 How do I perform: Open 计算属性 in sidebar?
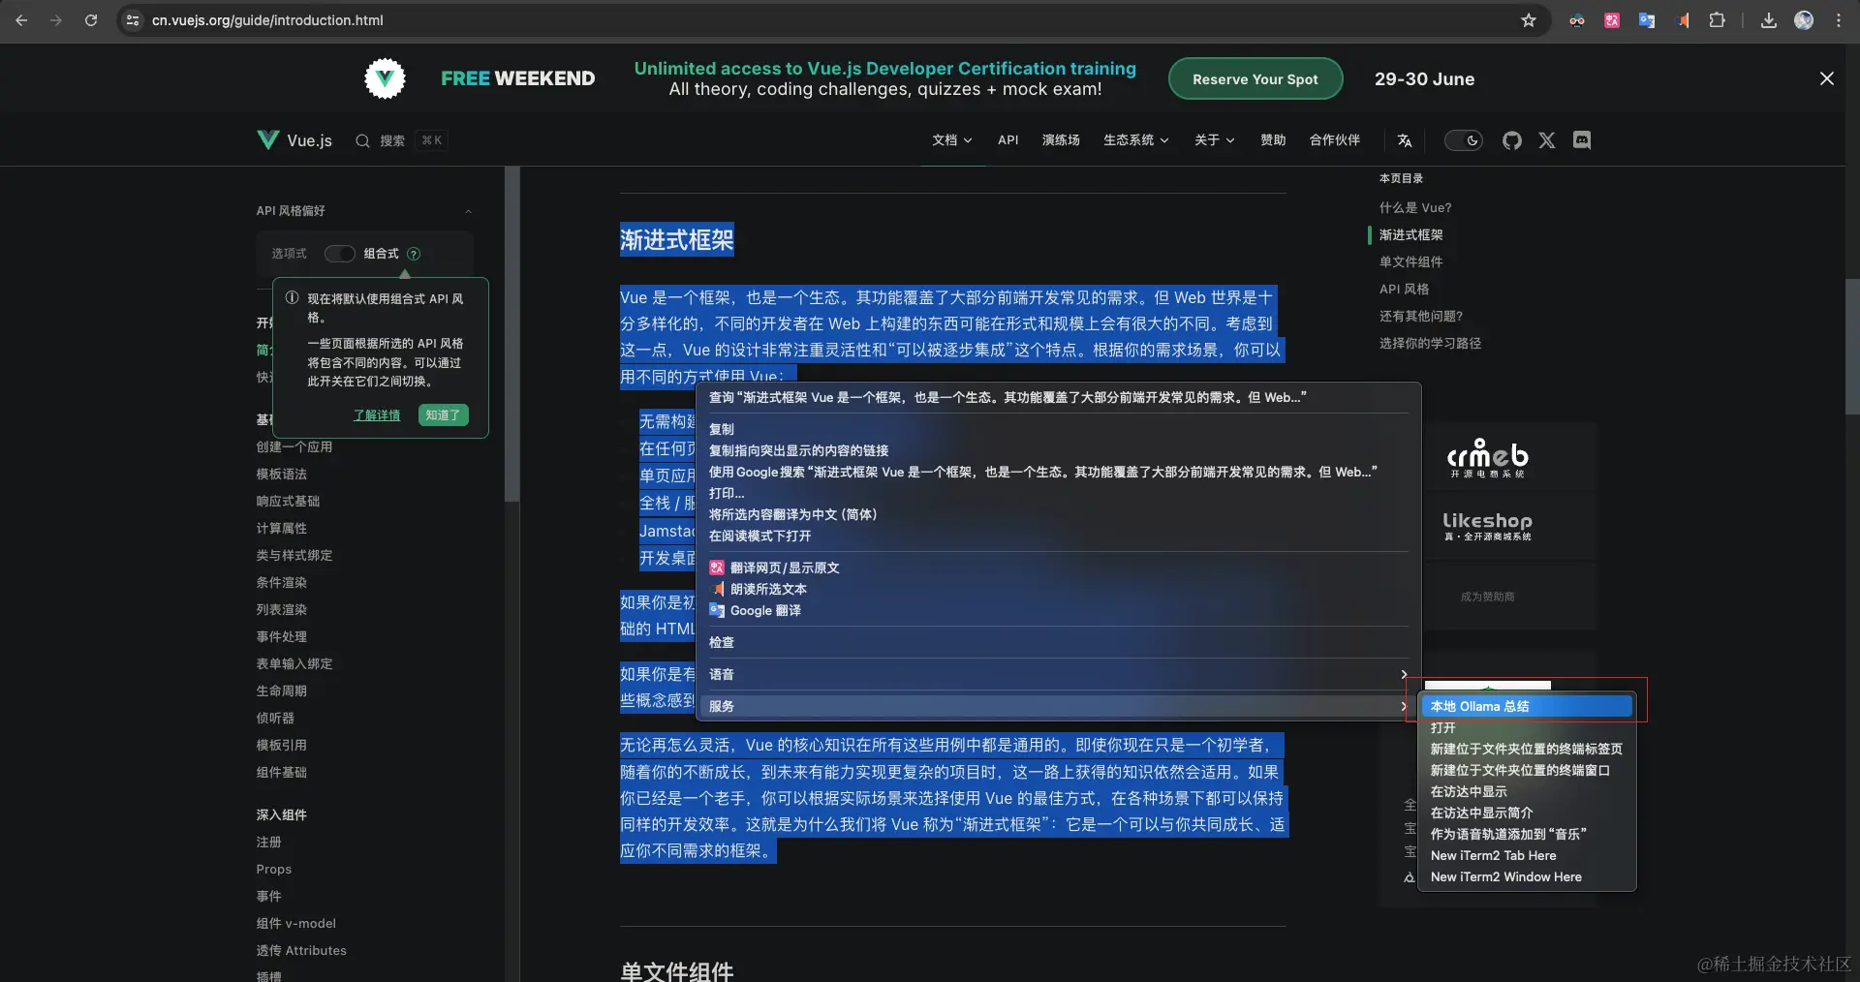pos(281,529)
